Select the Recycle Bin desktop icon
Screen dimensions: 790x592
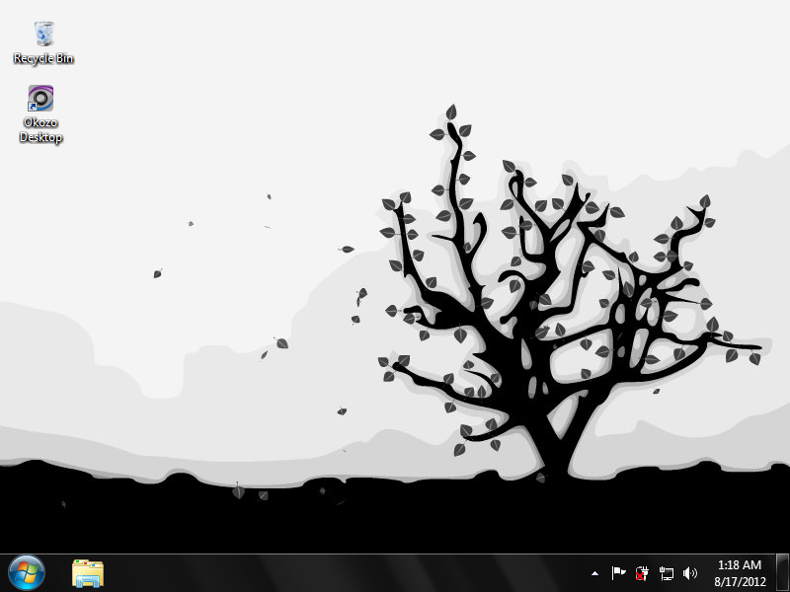(x=43, y=43)
